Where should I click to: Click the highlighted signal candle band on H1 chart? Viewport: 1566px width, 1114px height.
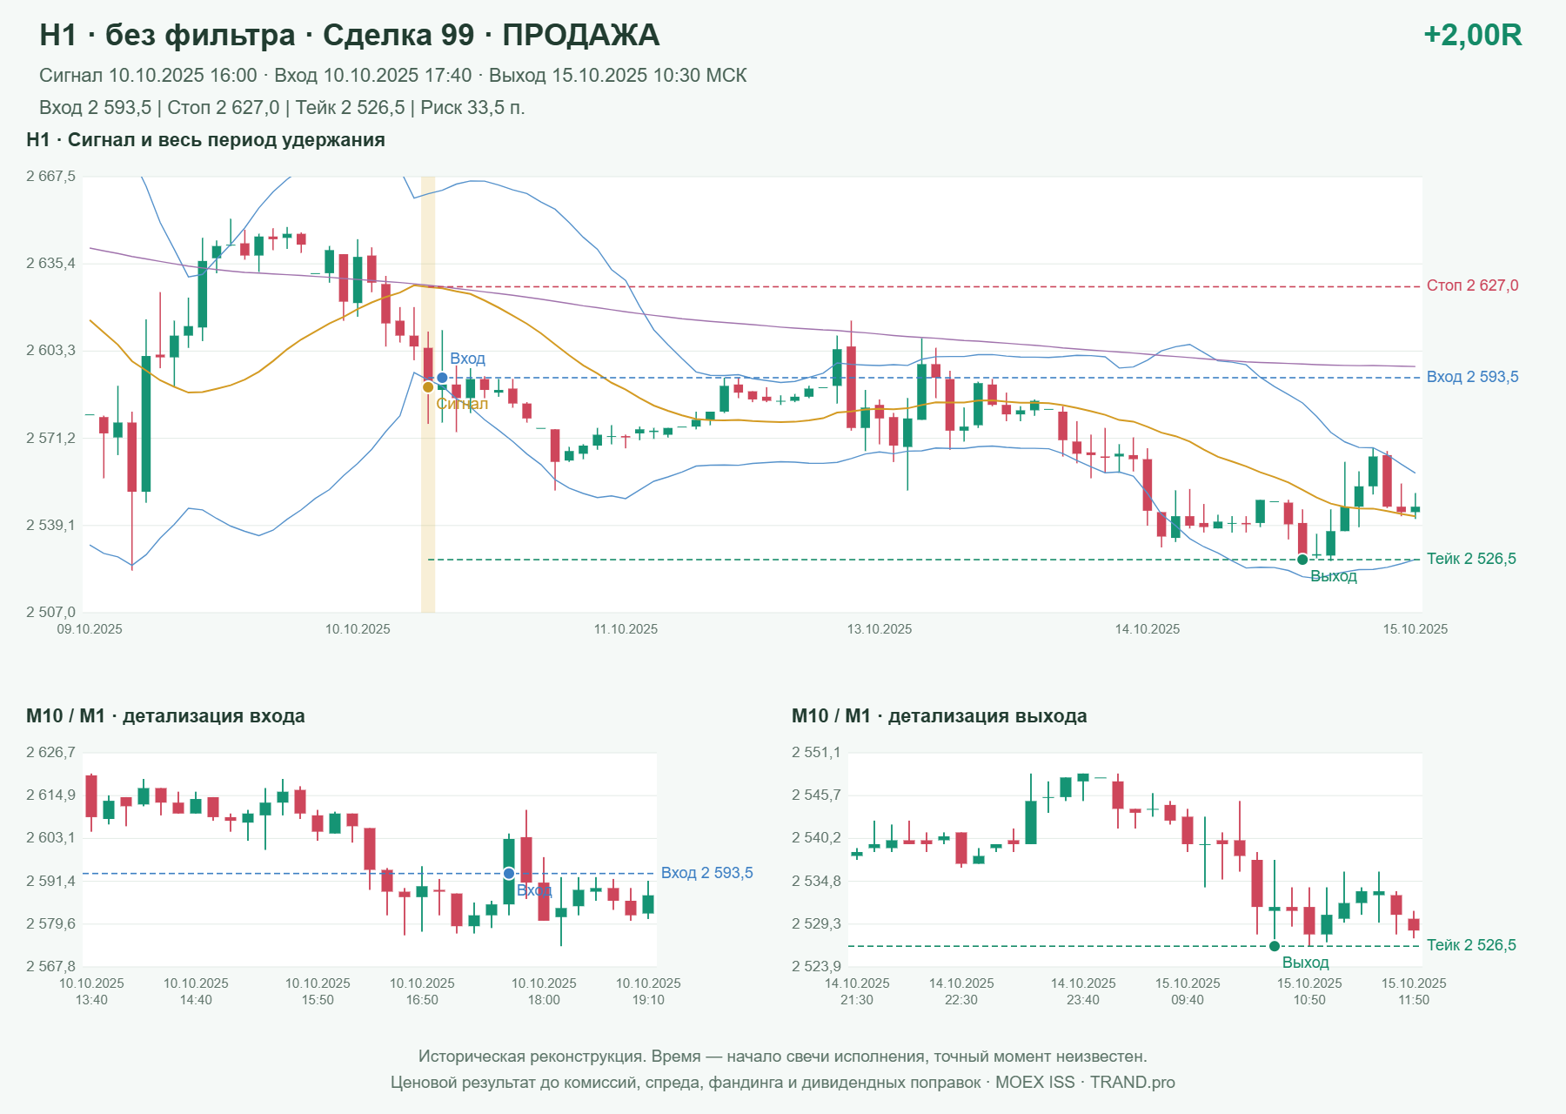pyautogui.click(x=428, y=394)
